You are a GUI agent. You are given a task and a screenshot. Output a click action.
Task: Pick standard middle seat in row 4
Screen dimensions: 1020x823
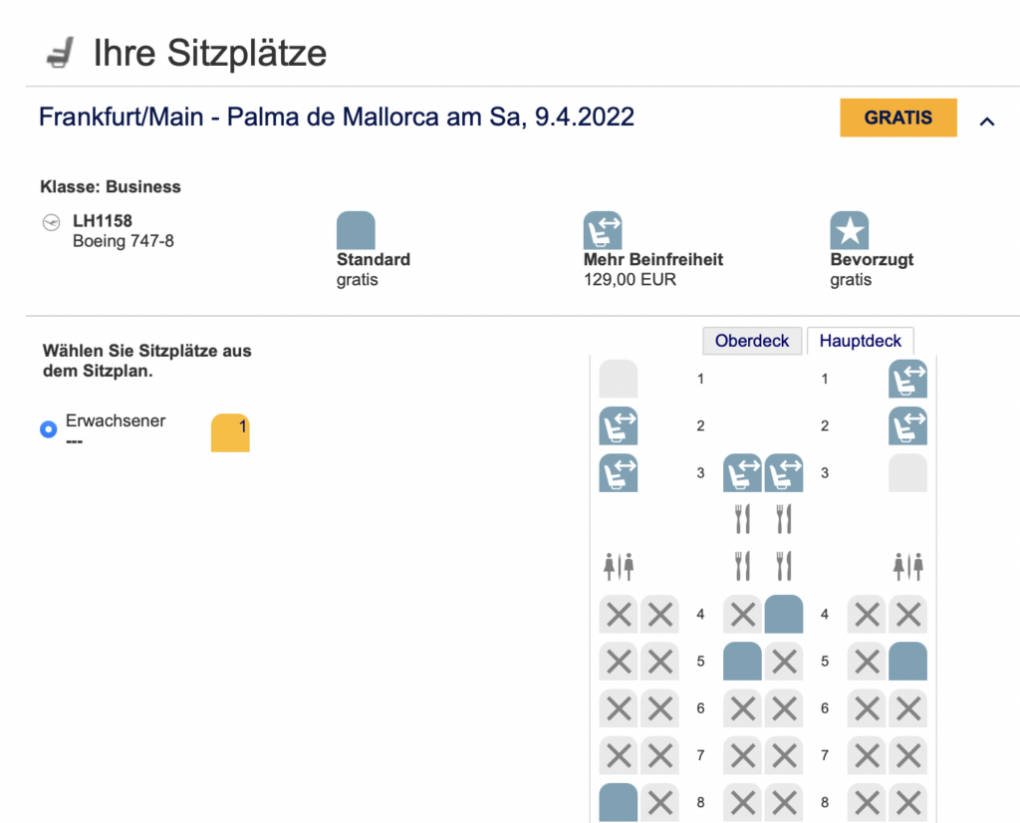(784, 614)
